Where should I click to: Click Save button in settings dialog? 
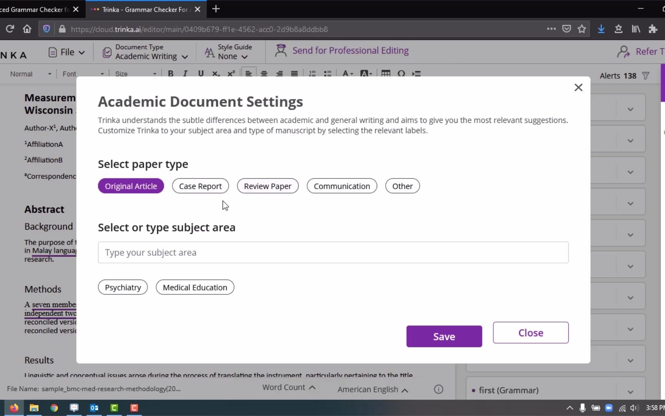click(444, 336)
